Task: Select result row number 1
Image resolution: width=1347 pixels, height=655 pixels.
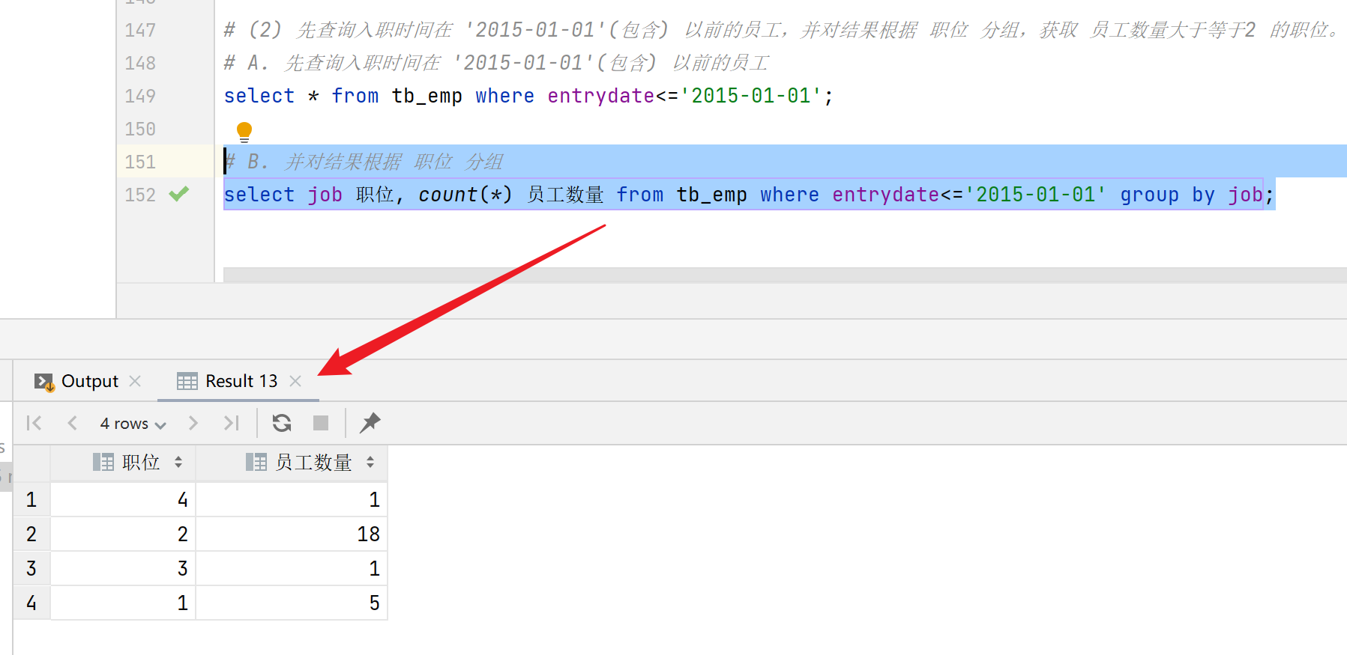Action: [x=31, y=499]
